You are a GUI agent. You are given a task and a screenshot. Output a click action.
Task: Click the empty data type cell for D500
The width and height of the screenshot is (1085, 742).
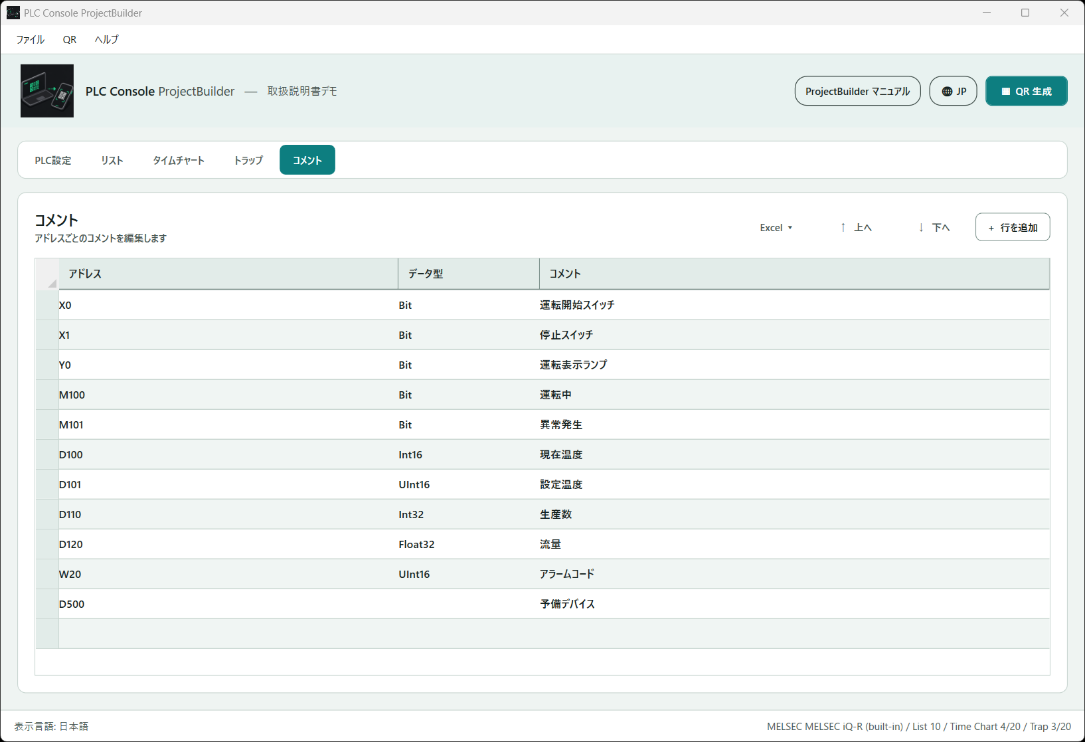[469, 604]
